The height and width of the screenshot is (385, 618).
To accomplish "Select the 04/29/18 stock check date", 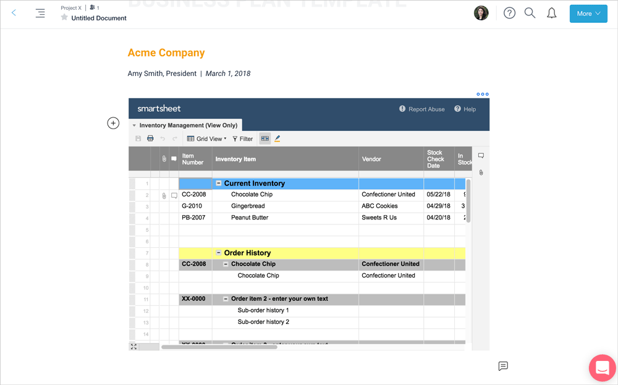I will (x=439, y=206).
